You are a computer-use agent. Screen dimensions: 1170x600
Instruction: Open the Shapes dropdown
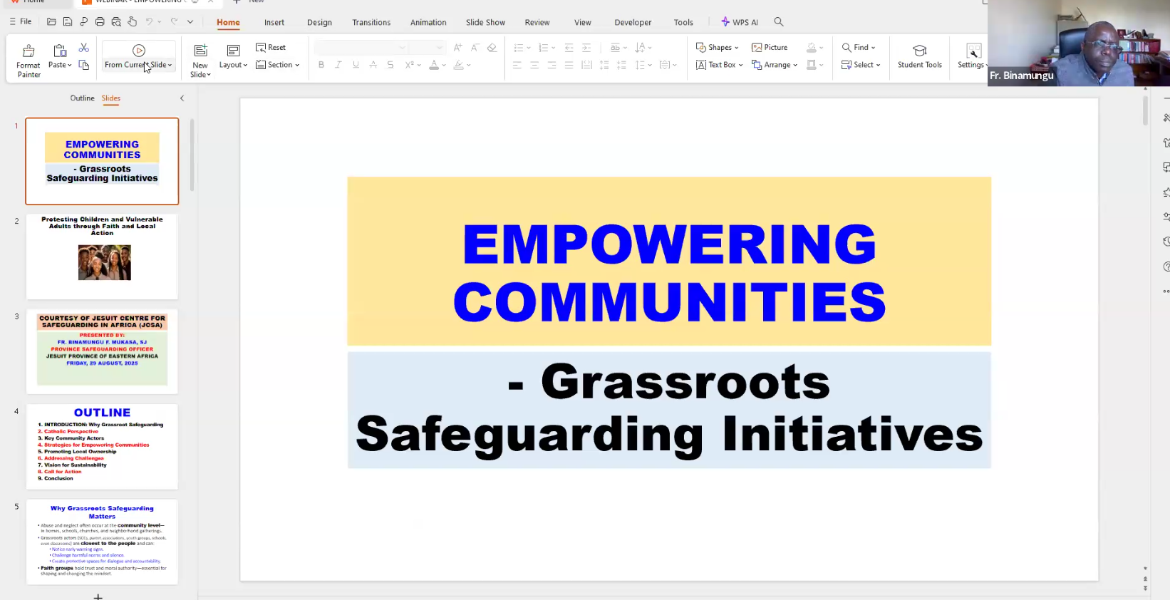point(718,48)
